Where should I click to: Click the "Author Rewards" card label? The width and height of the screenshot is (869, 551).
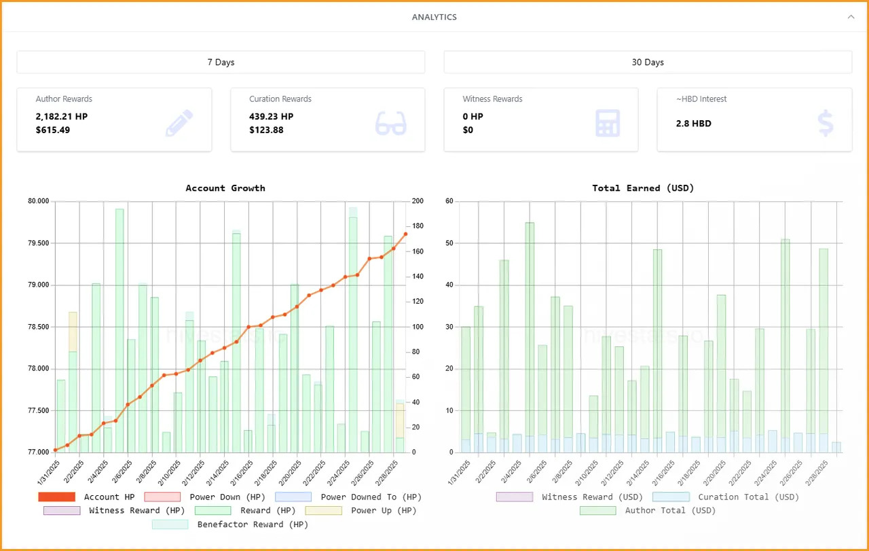(x=64, y=99)
